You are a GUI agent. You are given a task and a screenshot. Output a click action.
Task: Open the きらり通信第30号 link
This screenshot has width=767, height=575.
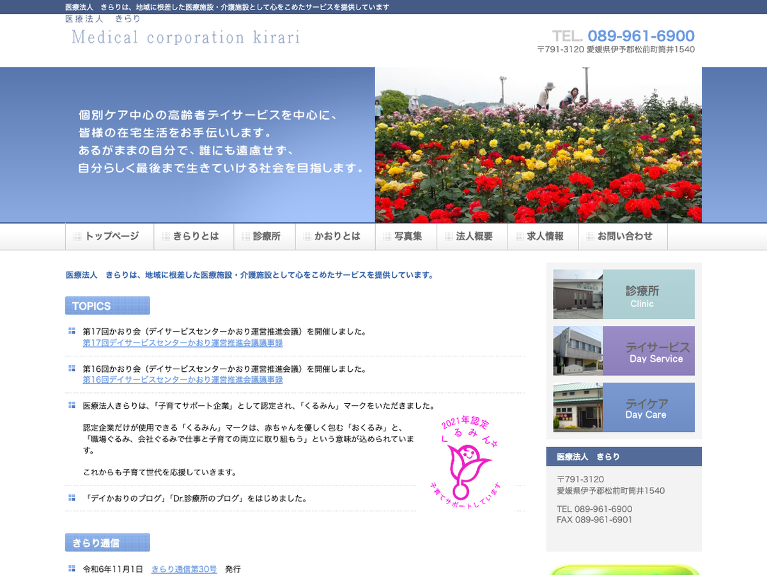184,569
